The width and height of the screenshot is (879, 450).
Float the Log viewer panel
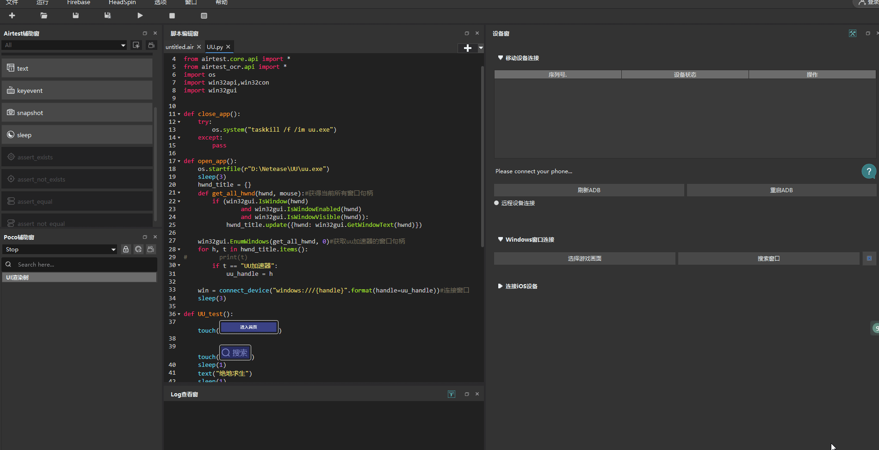tap(467, 394)
